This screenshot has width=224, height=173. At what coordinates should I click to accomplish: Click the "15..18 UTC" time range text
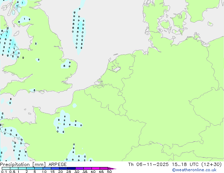pyautogui.click(x=185, y=165)
